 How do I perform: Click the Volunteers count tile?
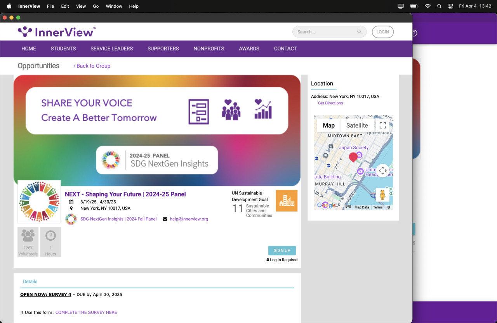28,242
